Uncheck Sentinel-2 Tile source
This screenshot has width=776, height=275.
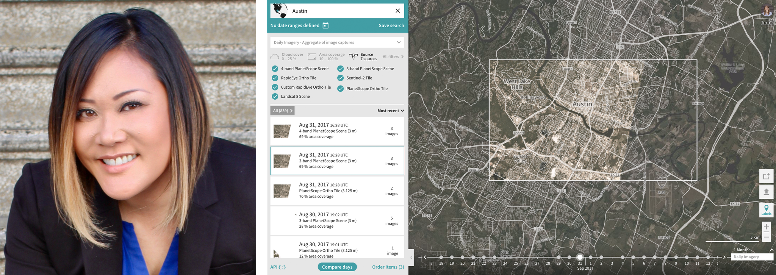point(341,78)
